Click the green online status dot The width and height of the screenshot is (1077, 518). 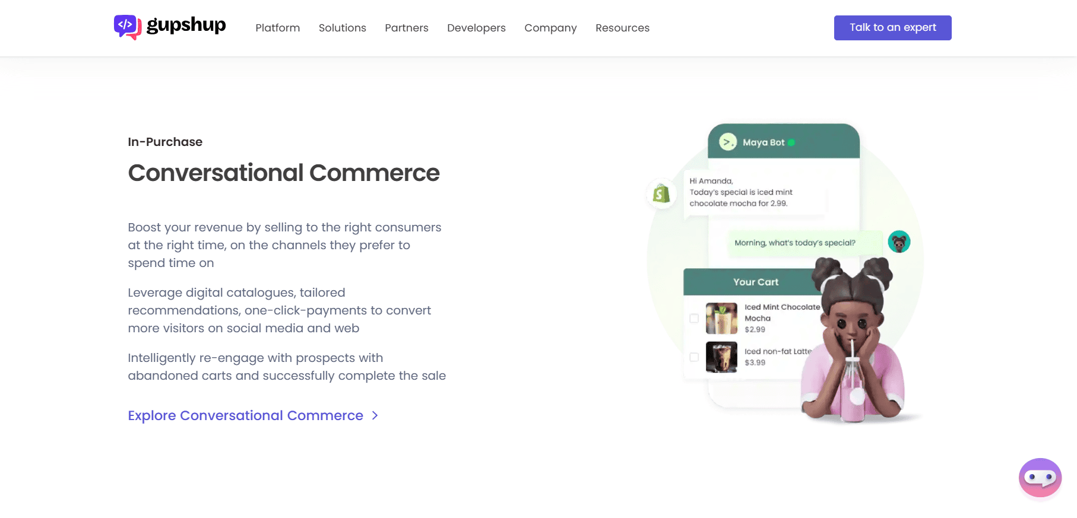coord(791,142)
